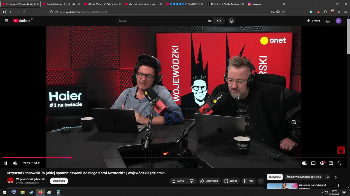
Task: Open the extension with 300 badge
Action: coord(332,12)
